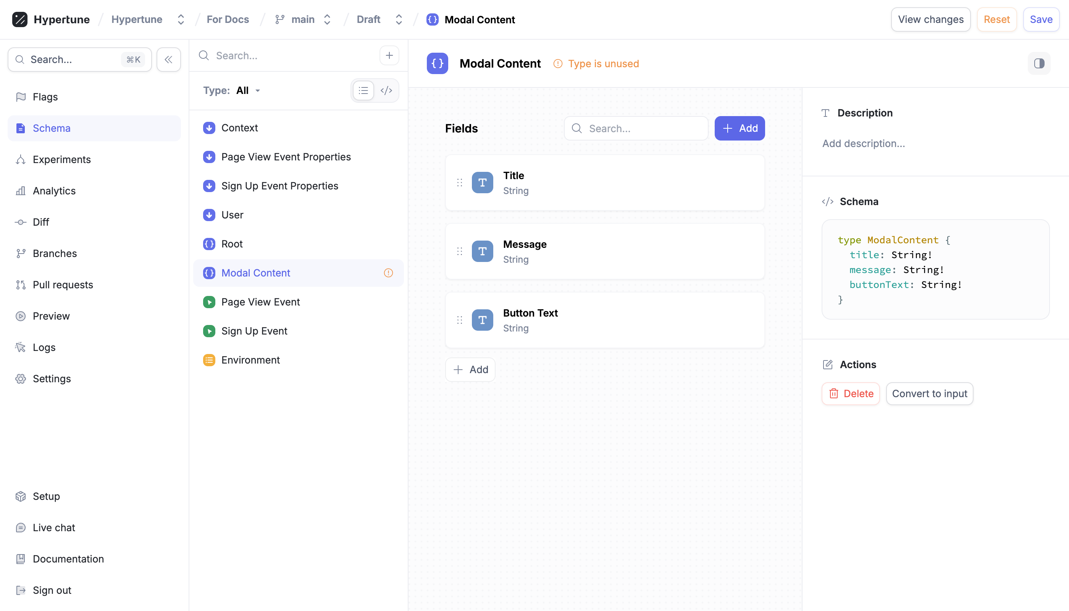Switch type list to code view
Viewport: 1069px width, 611px height.
coord(386,90)
